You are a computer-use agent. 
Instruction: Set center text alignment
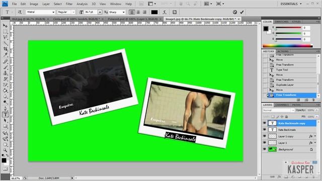point(138,12)
